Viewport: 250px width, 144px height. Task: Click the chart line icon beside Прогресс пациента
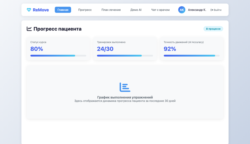point(29,29)
